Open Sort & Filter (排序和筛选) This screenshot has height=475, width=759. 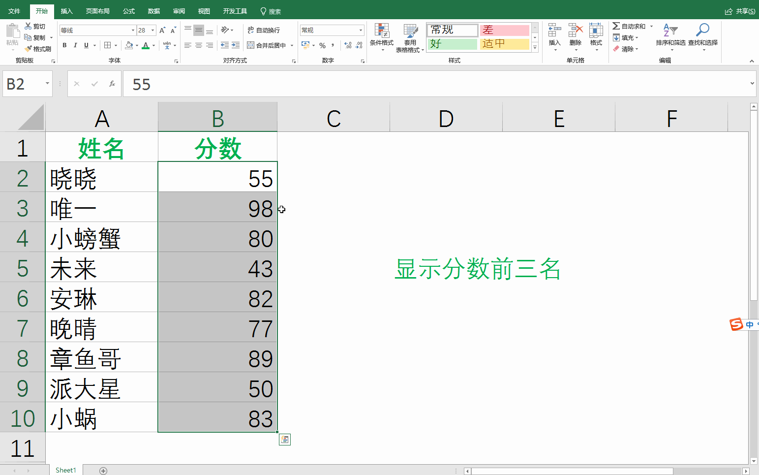670,37
